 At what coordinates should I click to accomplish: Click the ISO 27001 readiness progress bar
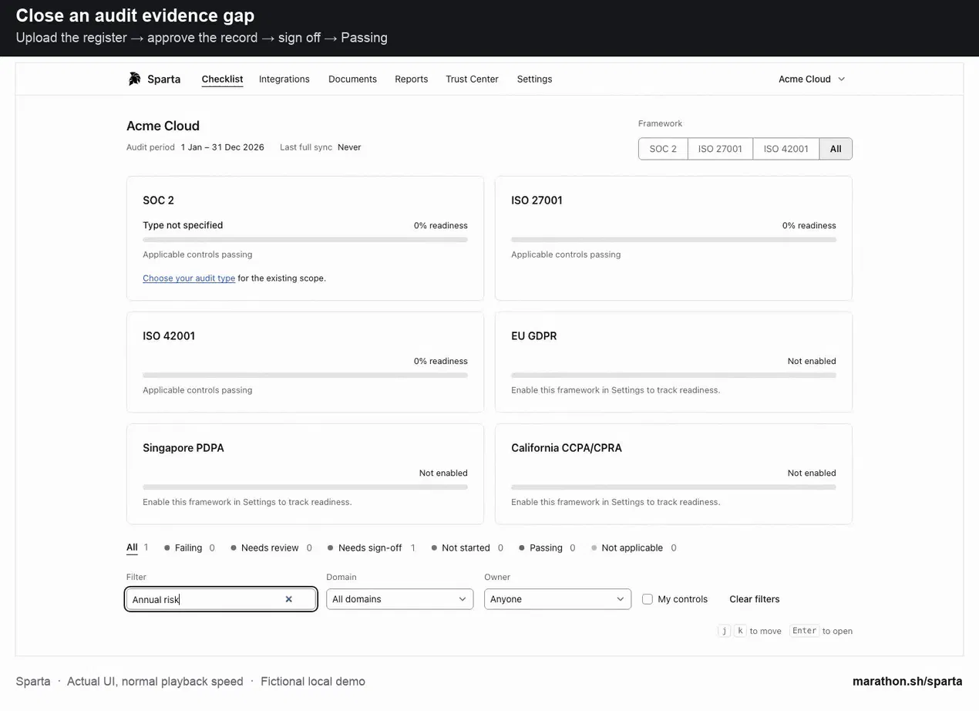tap(674, 240)
